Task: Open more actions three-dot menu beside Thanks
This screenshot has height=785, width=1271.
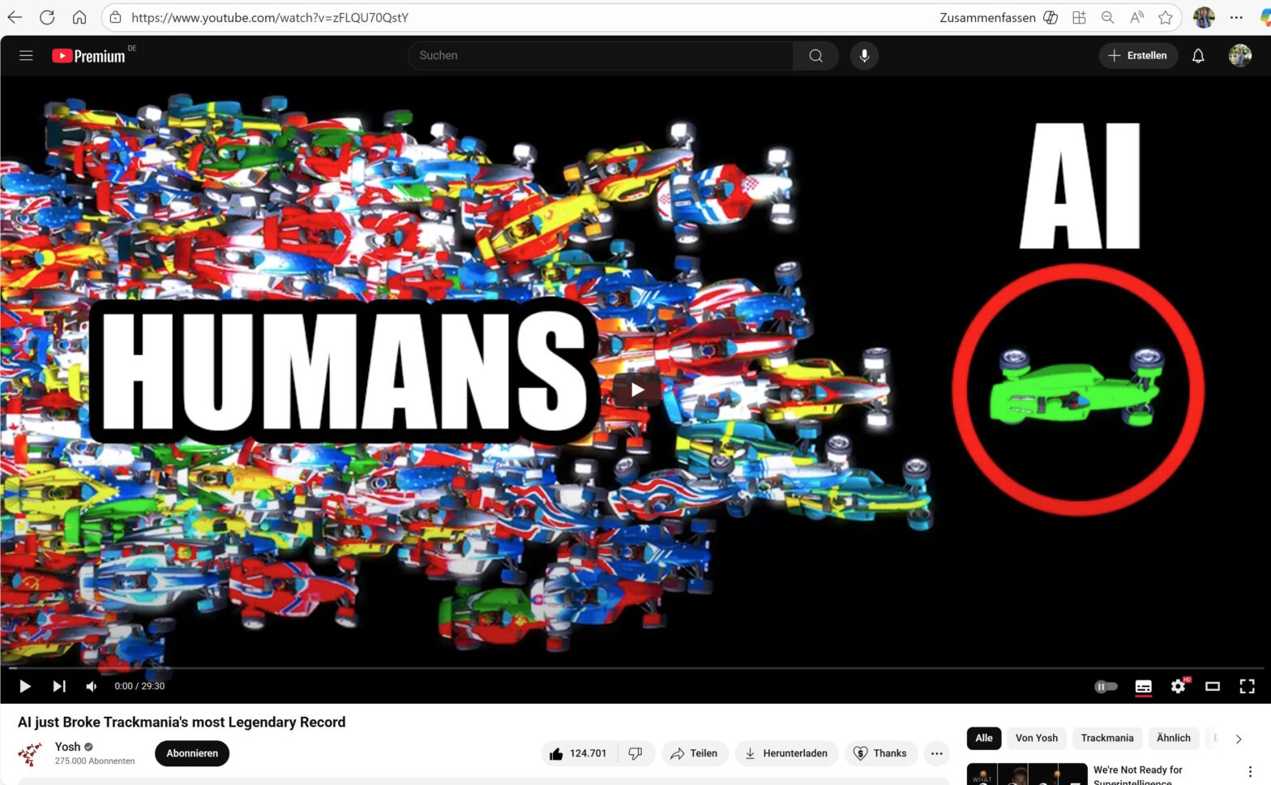Action: [936, 753]
